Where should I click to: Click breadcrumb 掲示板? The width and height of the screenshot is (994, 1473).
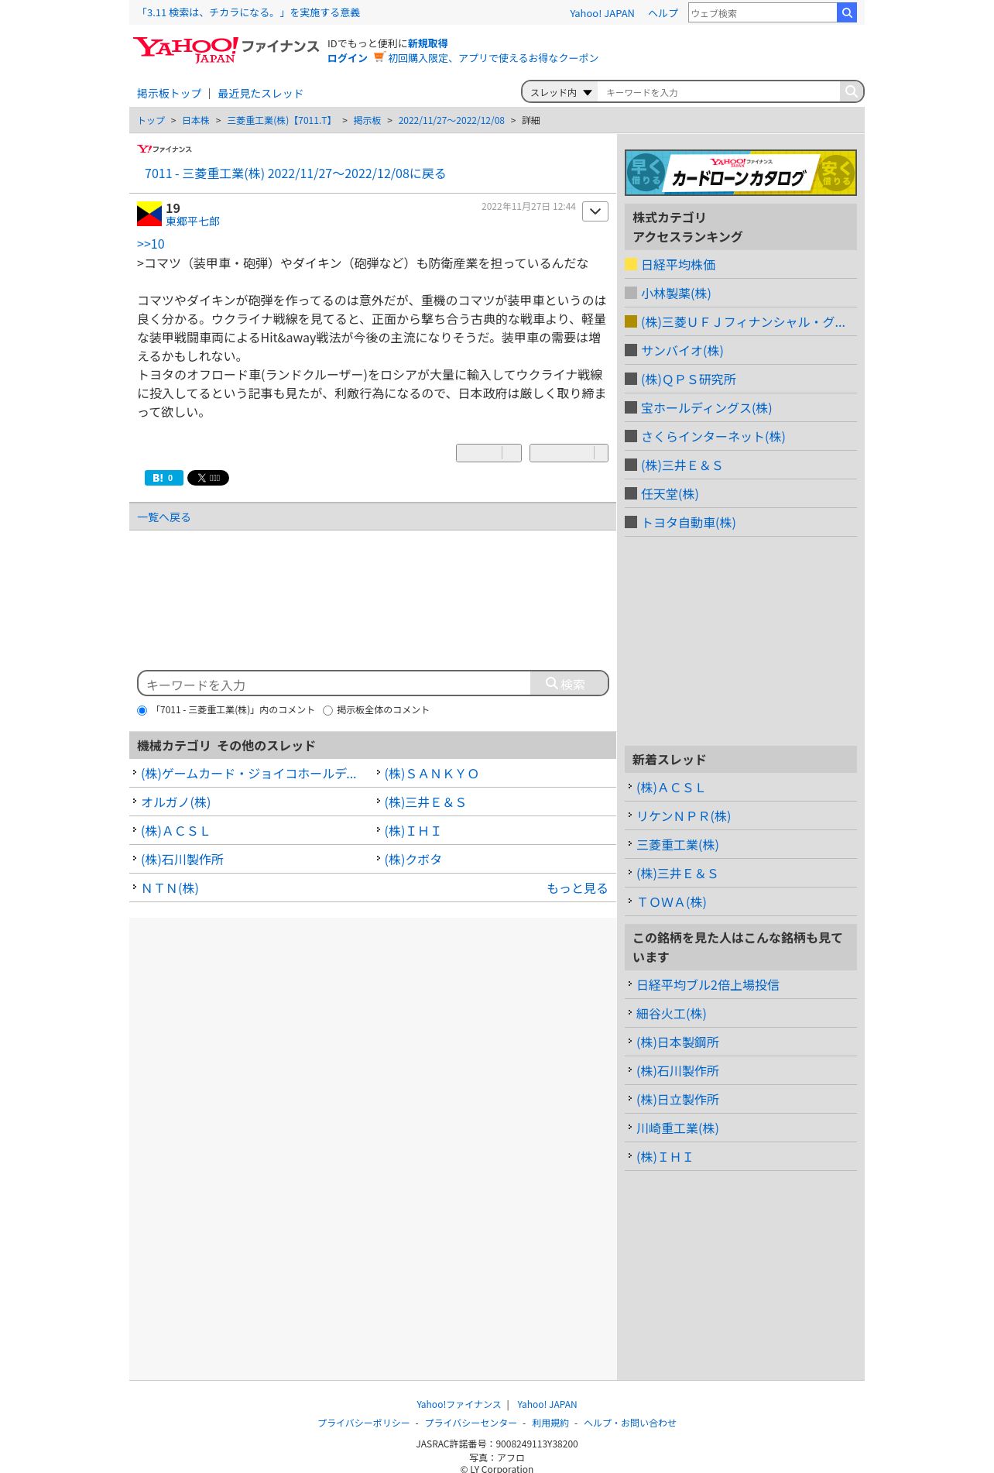coord(367,120)
